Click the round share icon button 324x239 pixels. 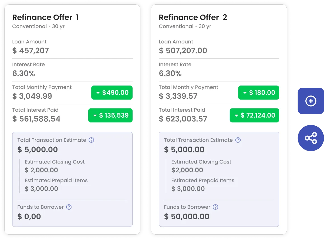coord(310,138)
